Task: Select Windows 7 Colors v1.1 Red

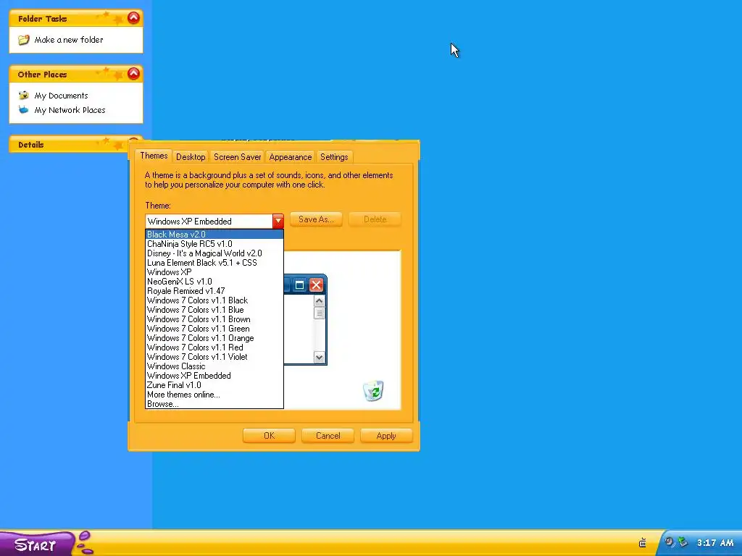Action: (214, 347)
